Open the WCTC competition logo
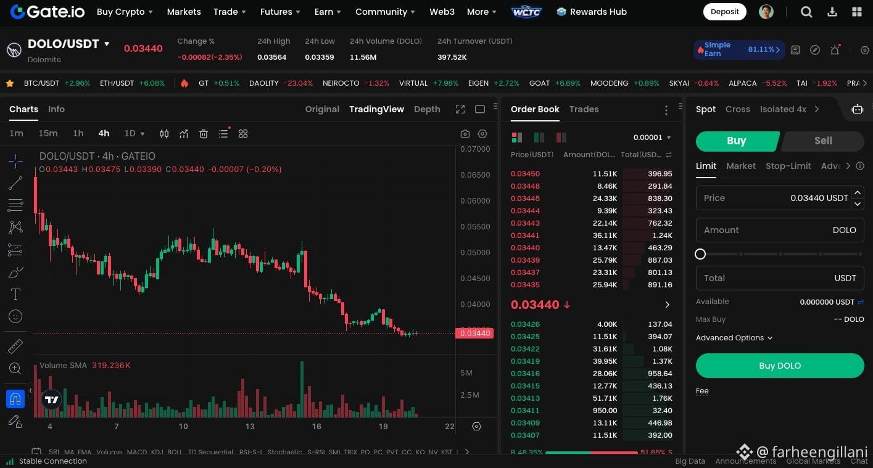The height and width of the screenshot is (468, 873). click(x=526, y=12)
